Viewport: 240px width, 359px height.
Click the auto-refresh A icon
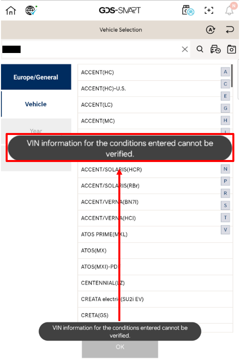point(211,30)
